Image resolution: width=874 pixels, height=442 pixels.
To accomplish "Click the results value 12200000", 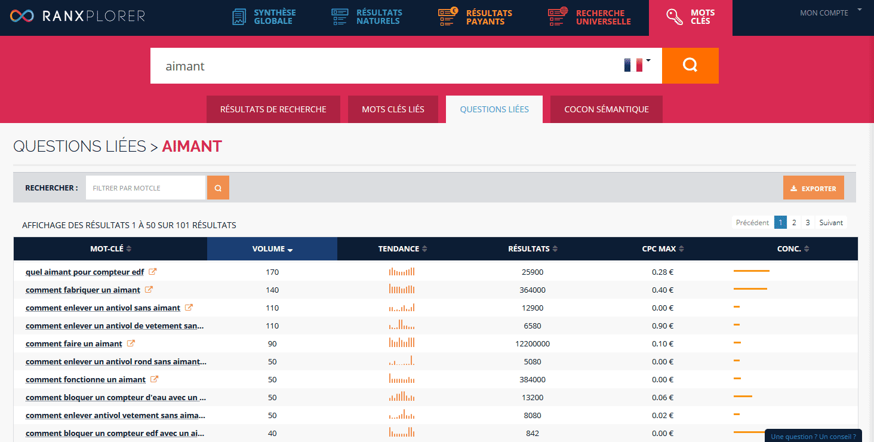I will [x=533, y=343].
